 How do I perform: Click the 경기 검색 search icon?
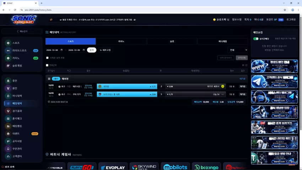tap(2, 167)
